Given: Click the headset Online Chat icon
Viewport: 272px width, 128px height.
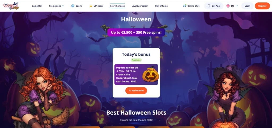Looking at the screenshot, I should 185,6.
